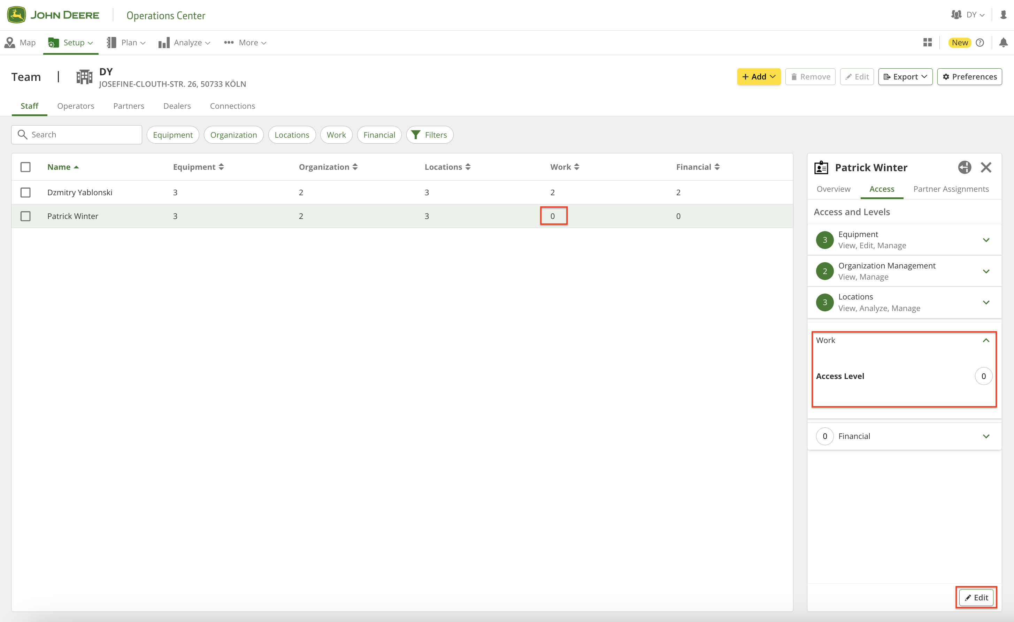Open the user profile icon
This screenshot has height=622, width=1014.
[1003, 15]
